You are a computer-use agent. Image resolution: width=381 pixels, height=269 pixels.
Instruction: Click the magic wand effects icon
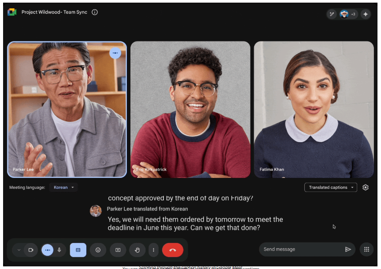(x=332, y=14)
